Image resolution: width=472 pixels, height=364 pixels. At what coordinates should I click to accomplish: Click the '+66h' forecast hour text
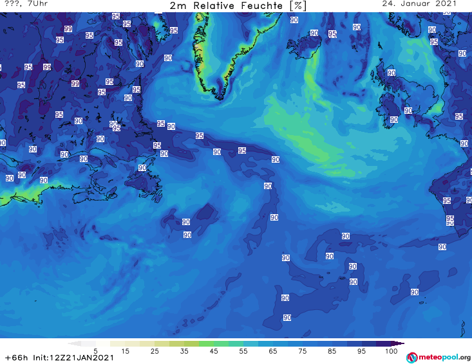pos(17,358)
